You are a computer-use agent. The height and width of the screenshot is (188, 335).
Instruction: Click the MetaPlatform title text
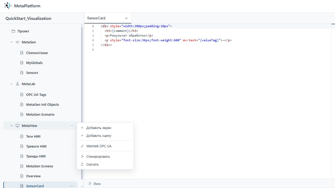click(x=27, y=6)
